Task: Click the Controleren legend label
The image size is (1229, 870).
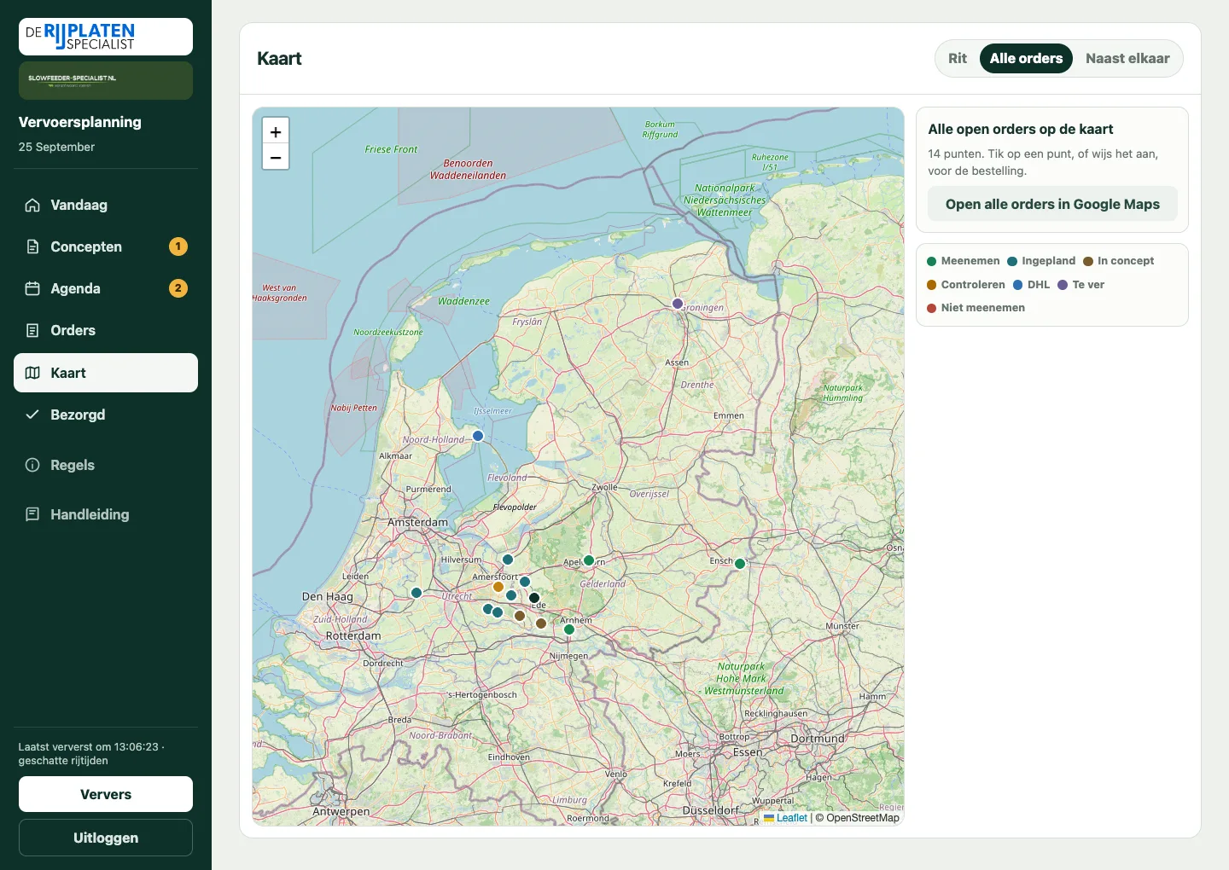Action: coord(973,285)
